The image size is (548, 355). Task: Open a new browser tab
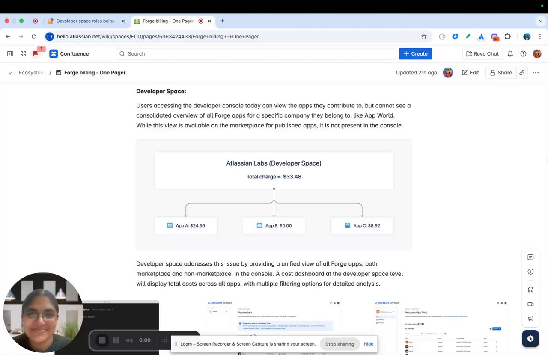click(223, 21)
